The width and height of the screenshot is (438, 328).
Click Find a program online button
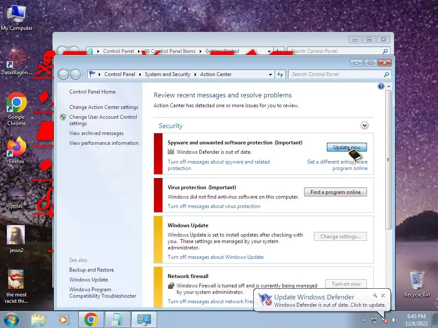(x=335, y=192)
